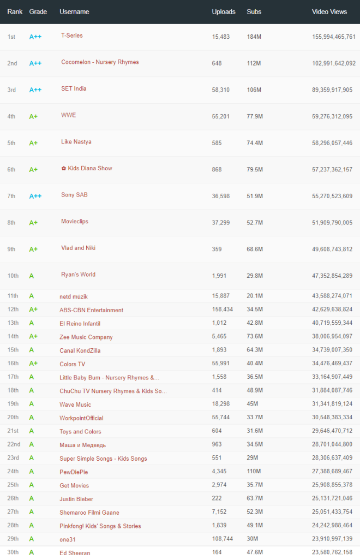
Task: Click the Justin Bieber channel link
Action: [76, 499]
